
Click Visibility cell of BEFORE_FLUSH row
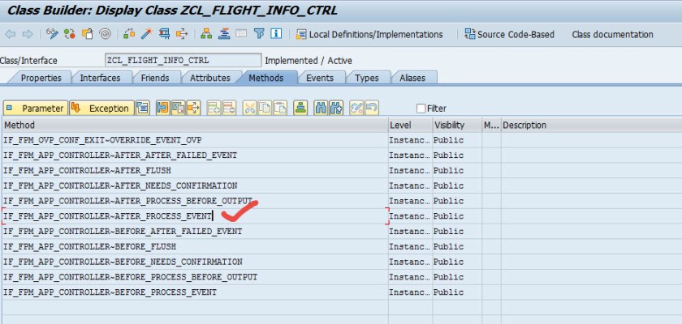456,246
